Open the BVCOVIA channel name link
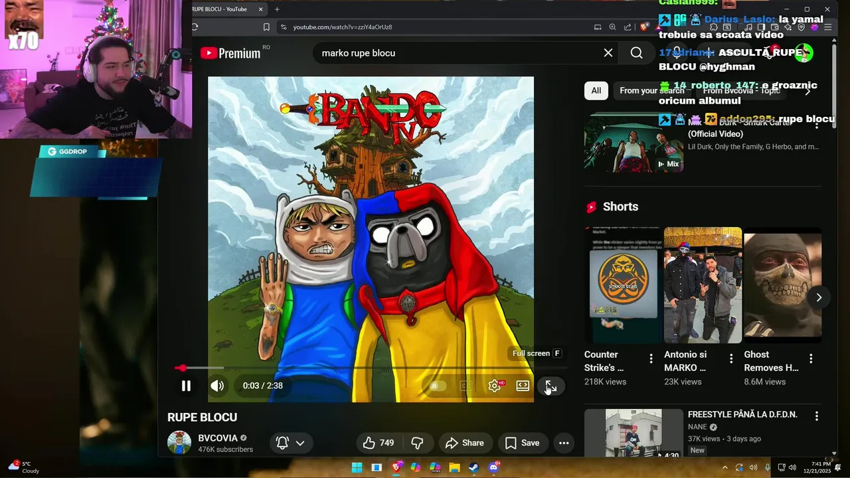The width and height of the screenshot is (850, 478). [218, 438]
